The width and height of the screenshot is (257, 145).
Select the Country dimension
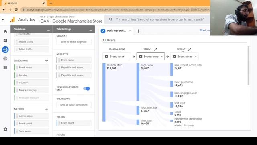tap(32, 83)
